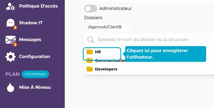Click the Communication folder icon

[89, 60]
